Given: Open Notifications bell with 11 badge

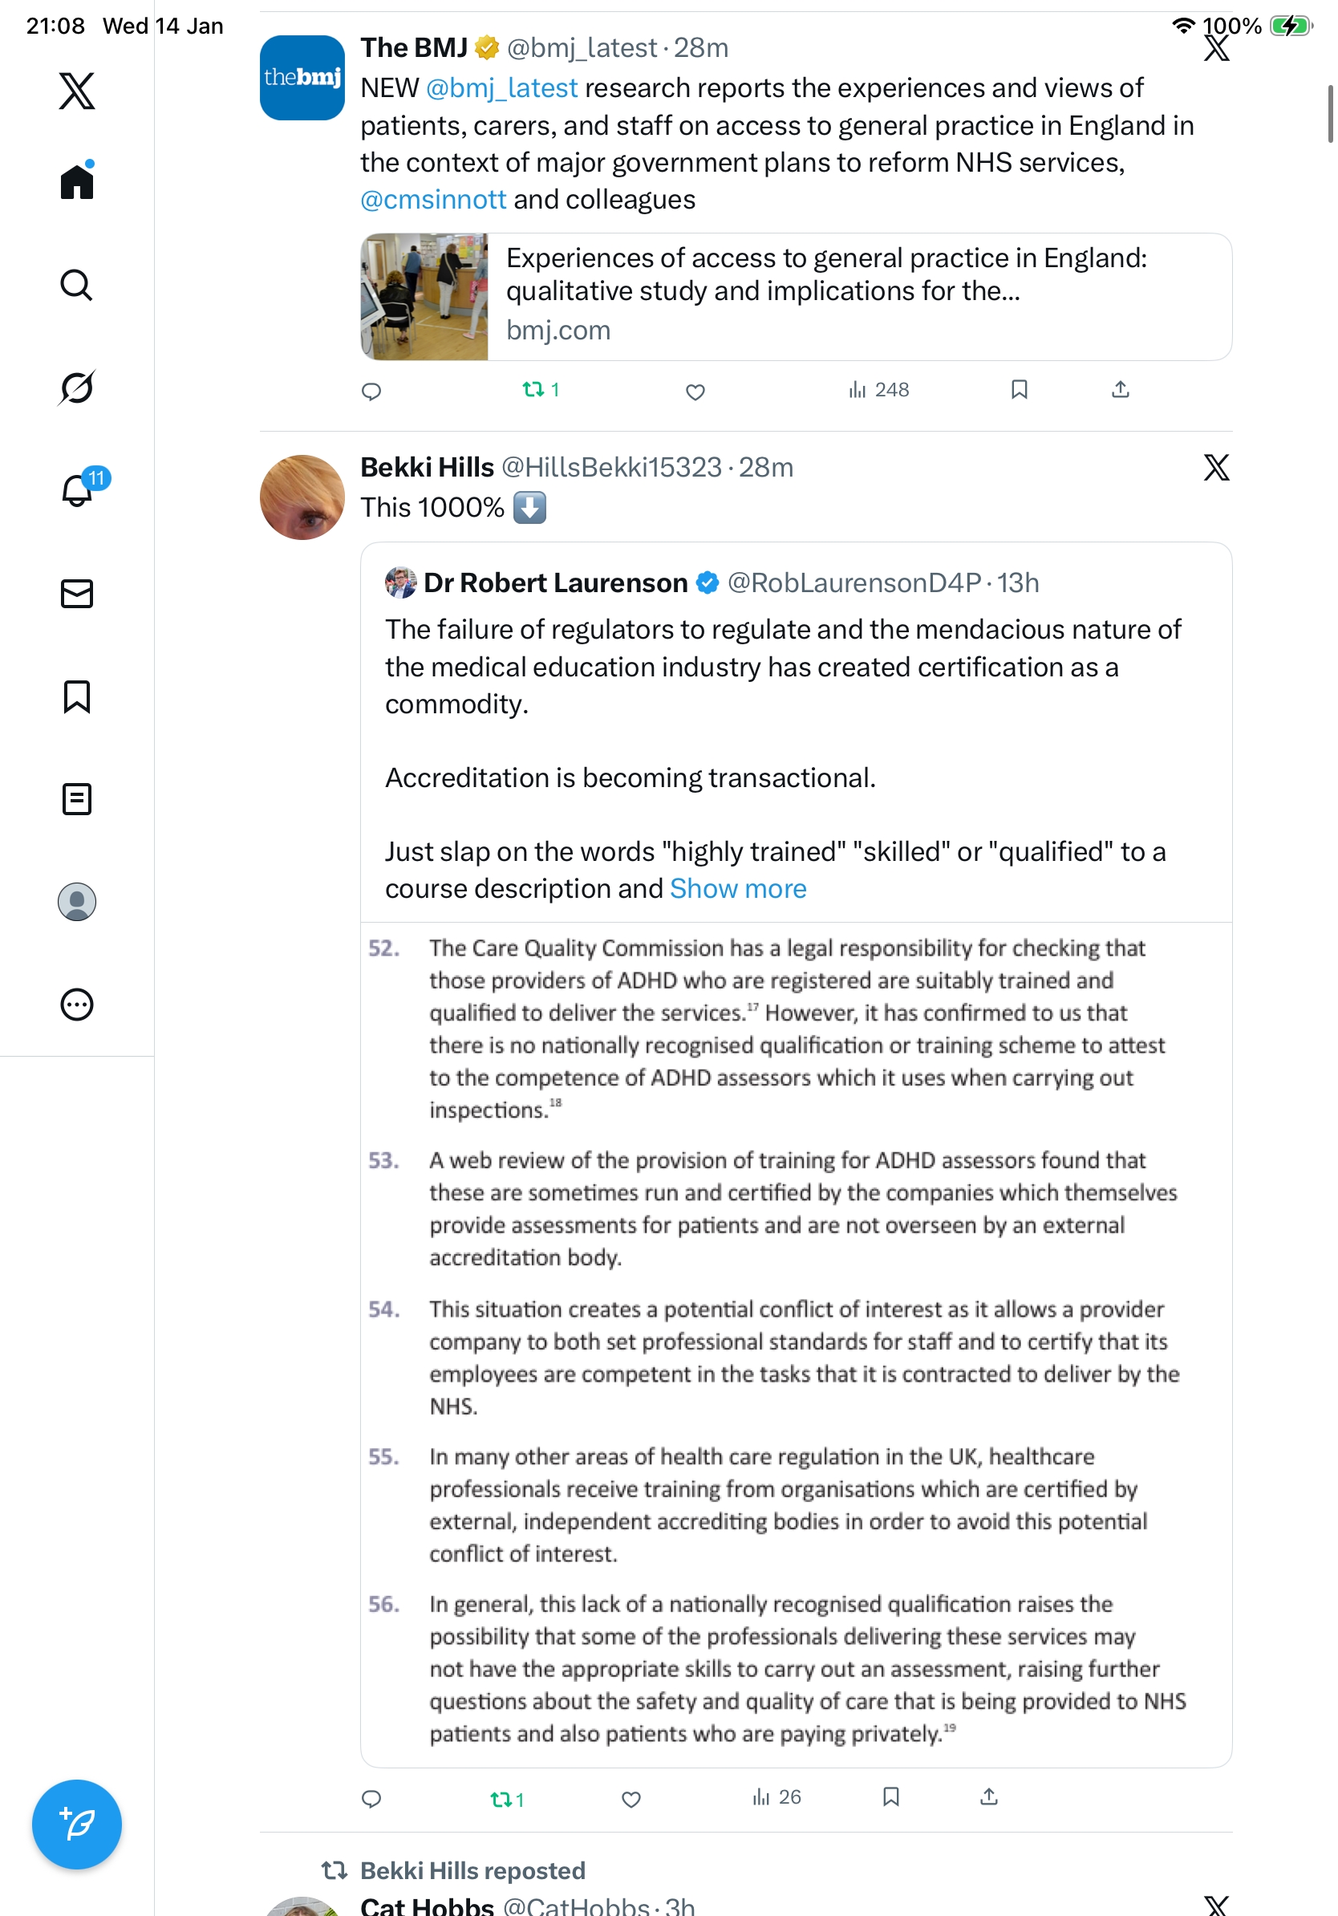Looking at the screenshot, I should pyautogui.click(x=77, y=491).
